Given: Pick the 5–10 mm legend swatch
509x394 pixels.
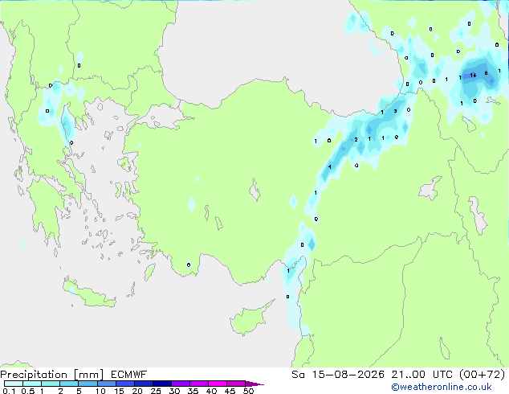Looking at the screenshot, I should click(88, 384).
